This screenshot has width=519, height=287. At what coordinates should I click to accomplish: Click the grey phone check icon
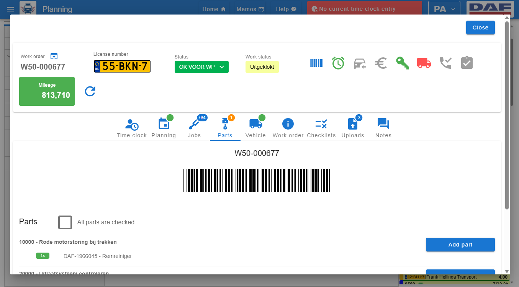pos(445,63)
